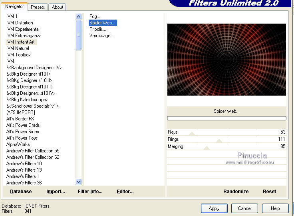
Task: Select &<Background Designers IV> category
Action: [x=34, y=68]
